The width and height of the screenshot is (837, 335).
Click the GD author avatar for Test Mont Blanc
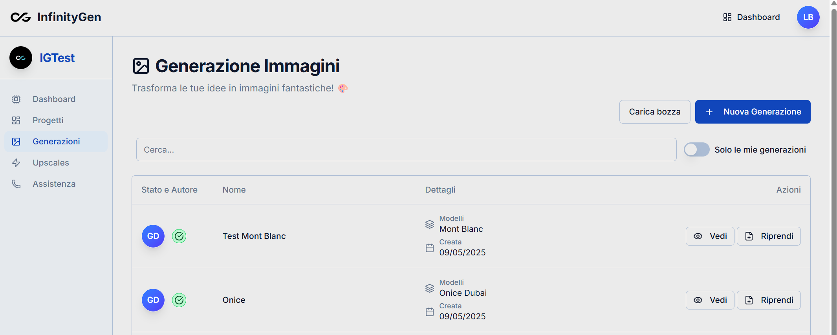click(153, 236)
